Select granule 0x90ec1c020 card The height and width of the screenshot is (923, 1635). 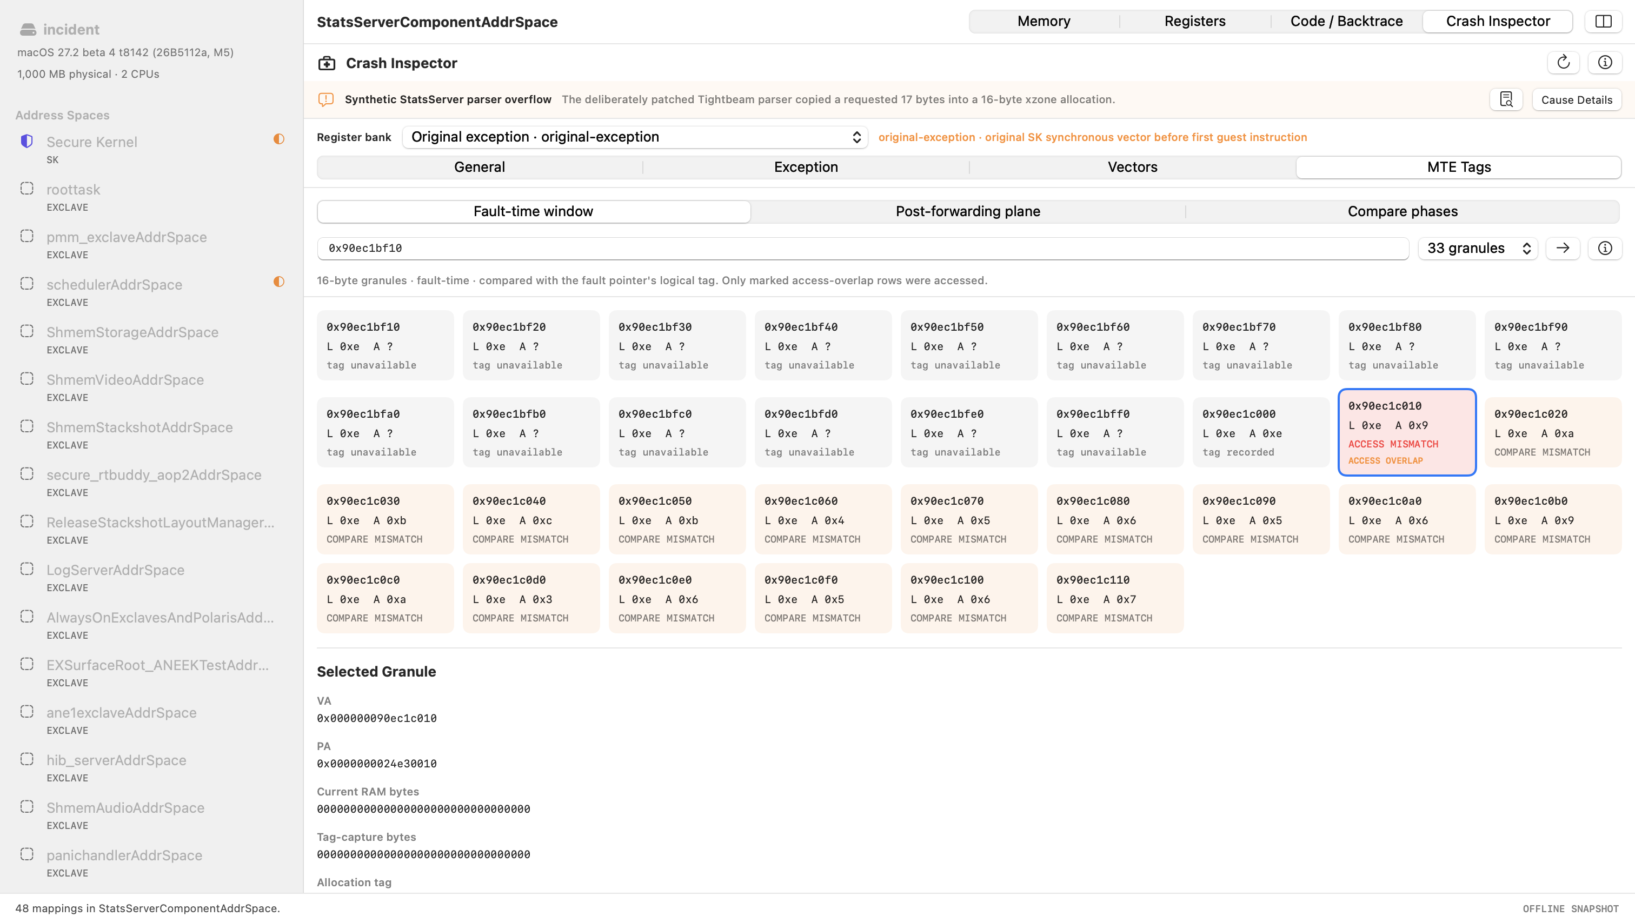(x=1552, y=433)
